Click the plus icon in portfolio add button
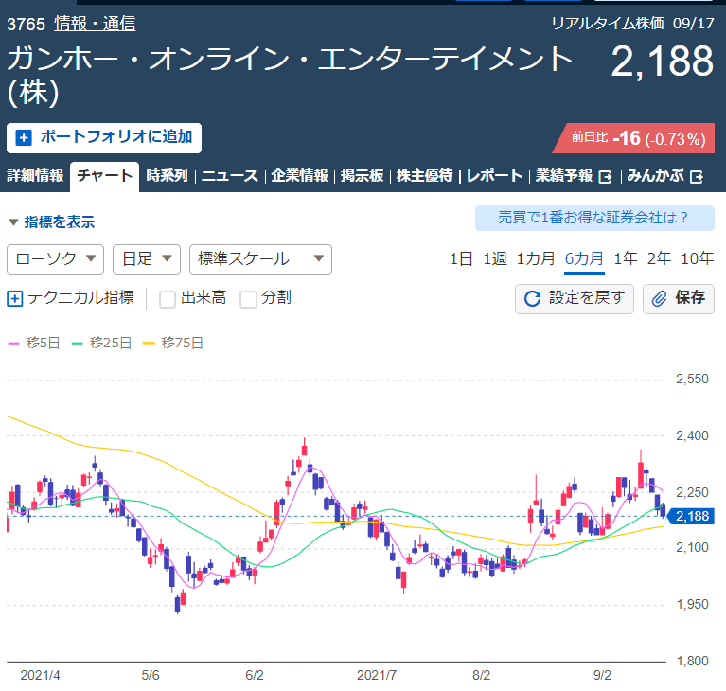The width and height of the screenshot is (726, 691). coord(24,137)
